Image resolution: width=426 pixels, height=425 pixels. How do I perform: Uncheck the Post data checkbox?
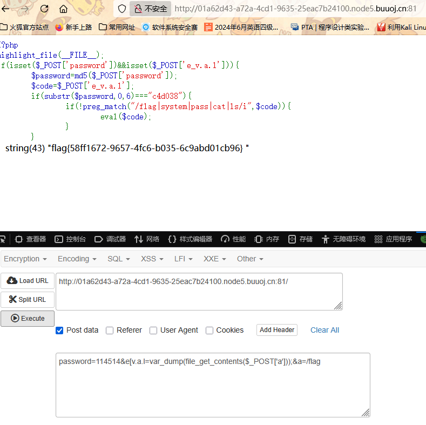tap(59, 330)
